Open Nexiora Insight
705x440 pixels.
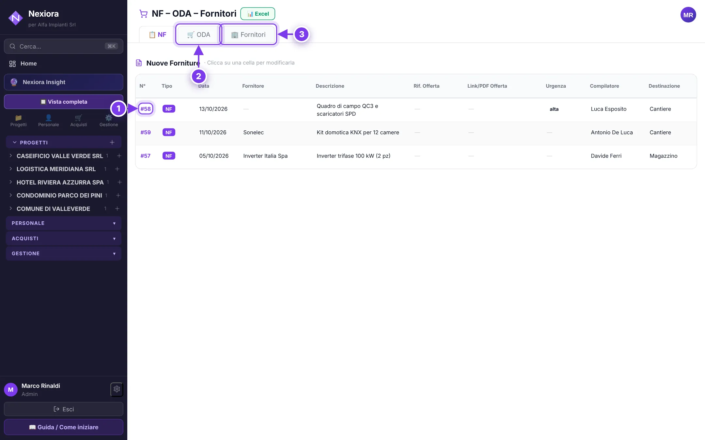64,82
